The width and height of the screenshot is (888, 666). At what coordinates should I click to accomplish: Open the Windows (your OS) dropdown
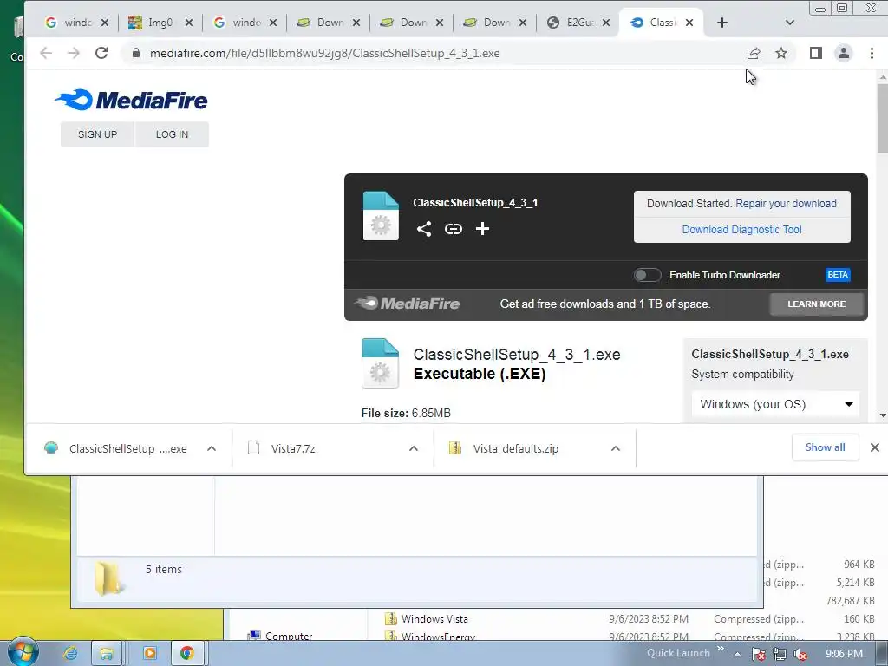[x=775, y=404]
